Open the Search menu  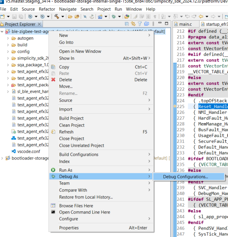87,9
